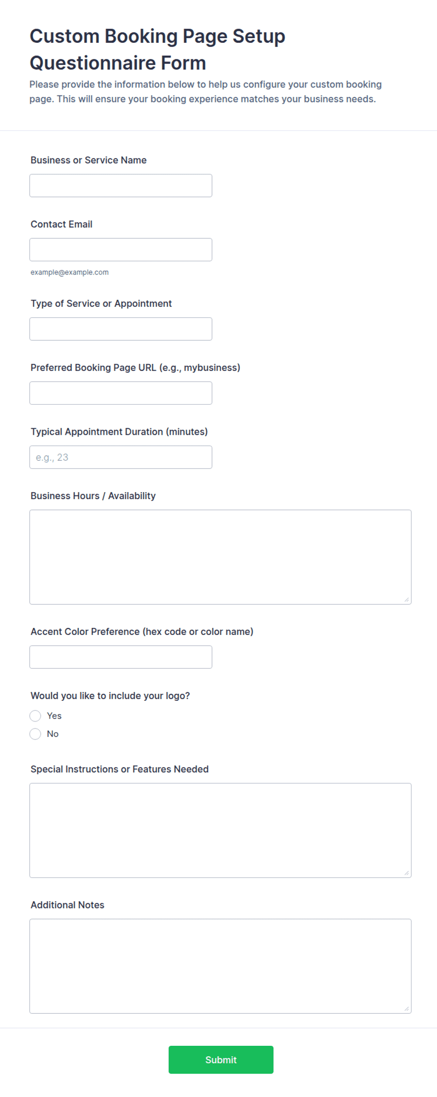Click the No label text for logo

click(x=53, y=734)
